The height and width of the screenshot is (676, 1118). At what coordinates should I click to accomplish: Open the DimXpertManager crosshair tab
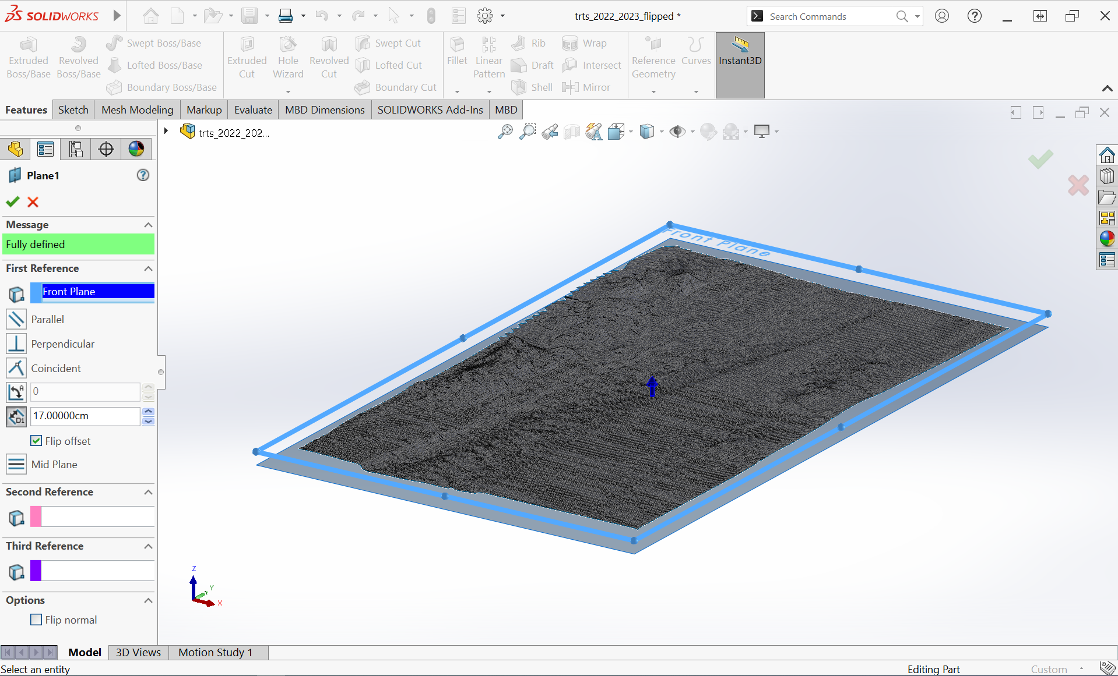tap(106, 149)
